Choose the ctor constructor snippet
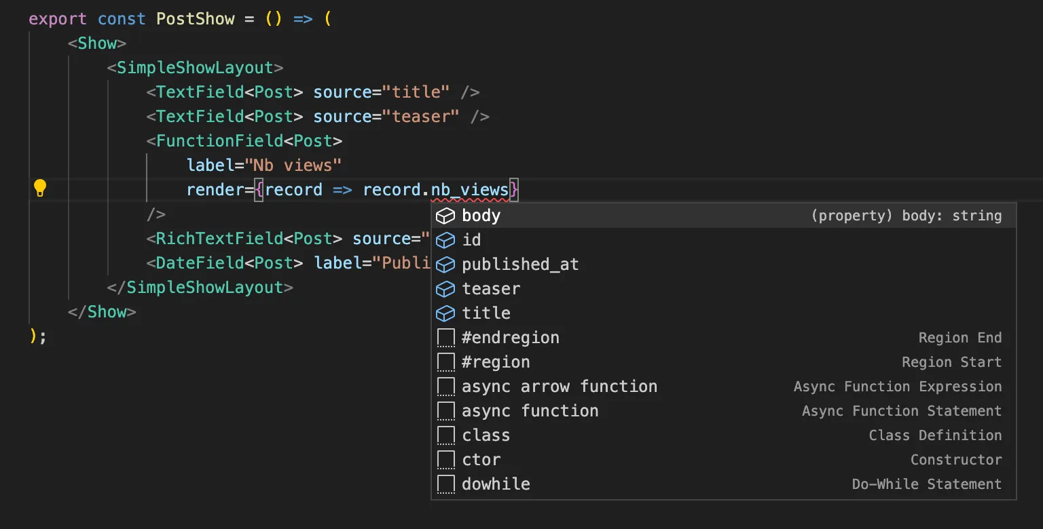The height and width of the screenshot is (529, 1043). point(481,459)
